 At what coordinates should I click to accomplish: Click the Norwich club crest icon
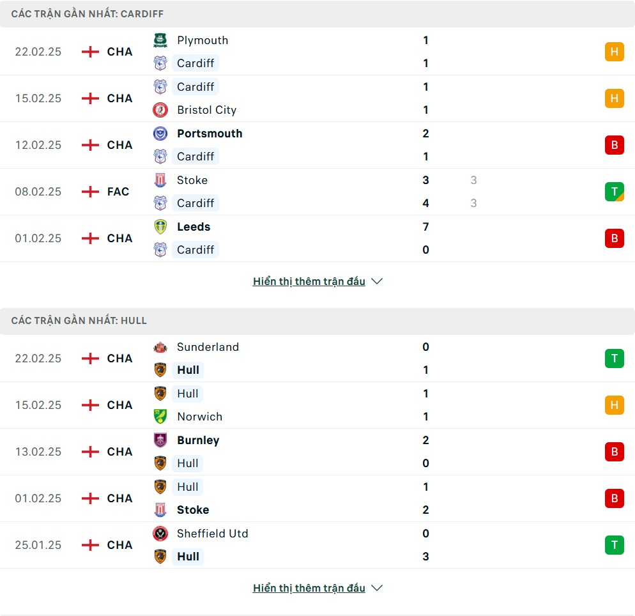160,417
